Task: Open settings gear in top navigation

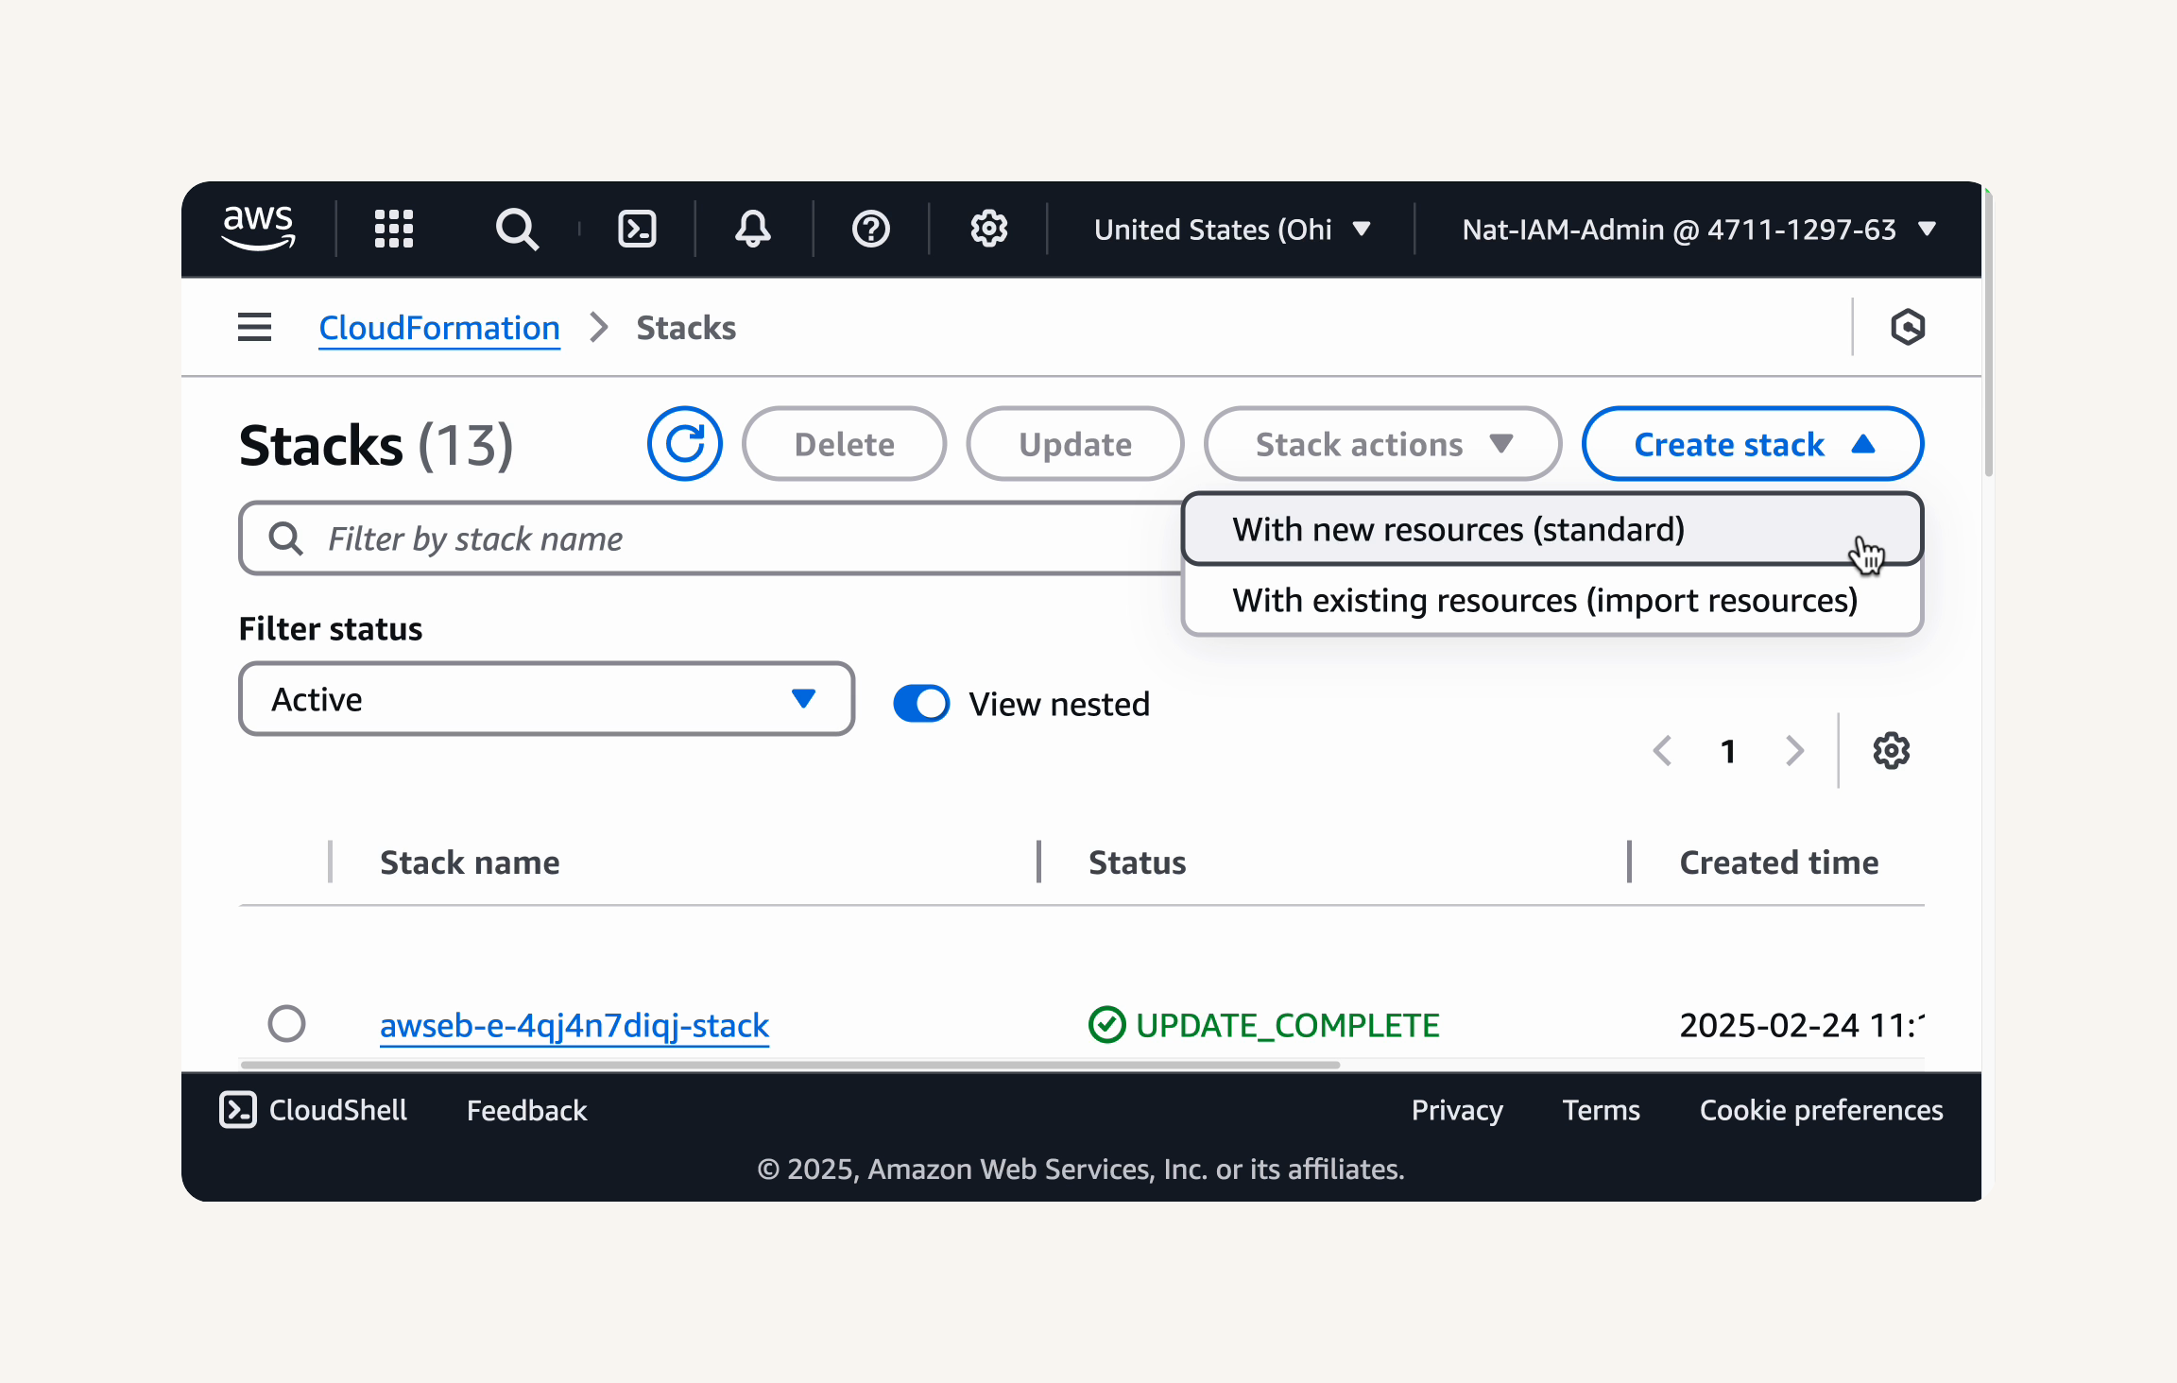Action: coord(989,230)
